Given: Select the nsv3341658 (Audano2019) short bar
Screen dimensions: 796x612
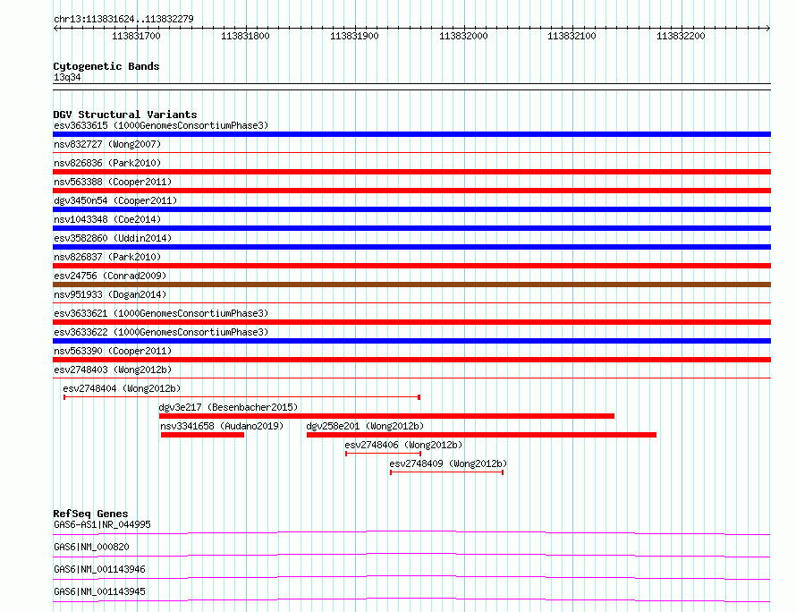Looking at the screenshot, I should click(202, 435).
